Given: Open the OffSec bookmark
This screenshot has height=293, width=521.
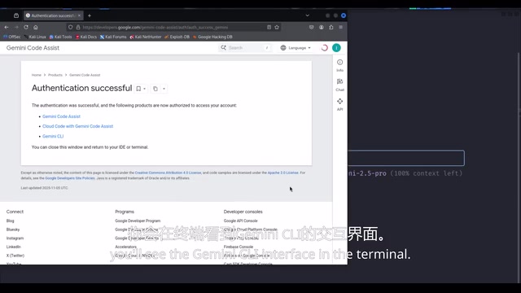Looking at the screenshot, I should [x=12, y=37].
